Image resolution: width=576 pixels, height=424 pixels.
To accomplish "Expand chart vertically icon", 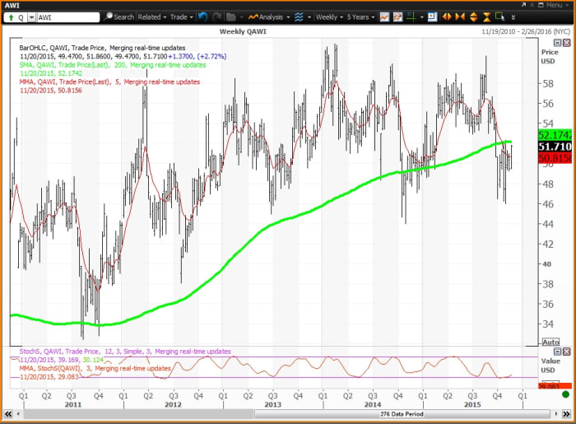I will click(472, 16).
